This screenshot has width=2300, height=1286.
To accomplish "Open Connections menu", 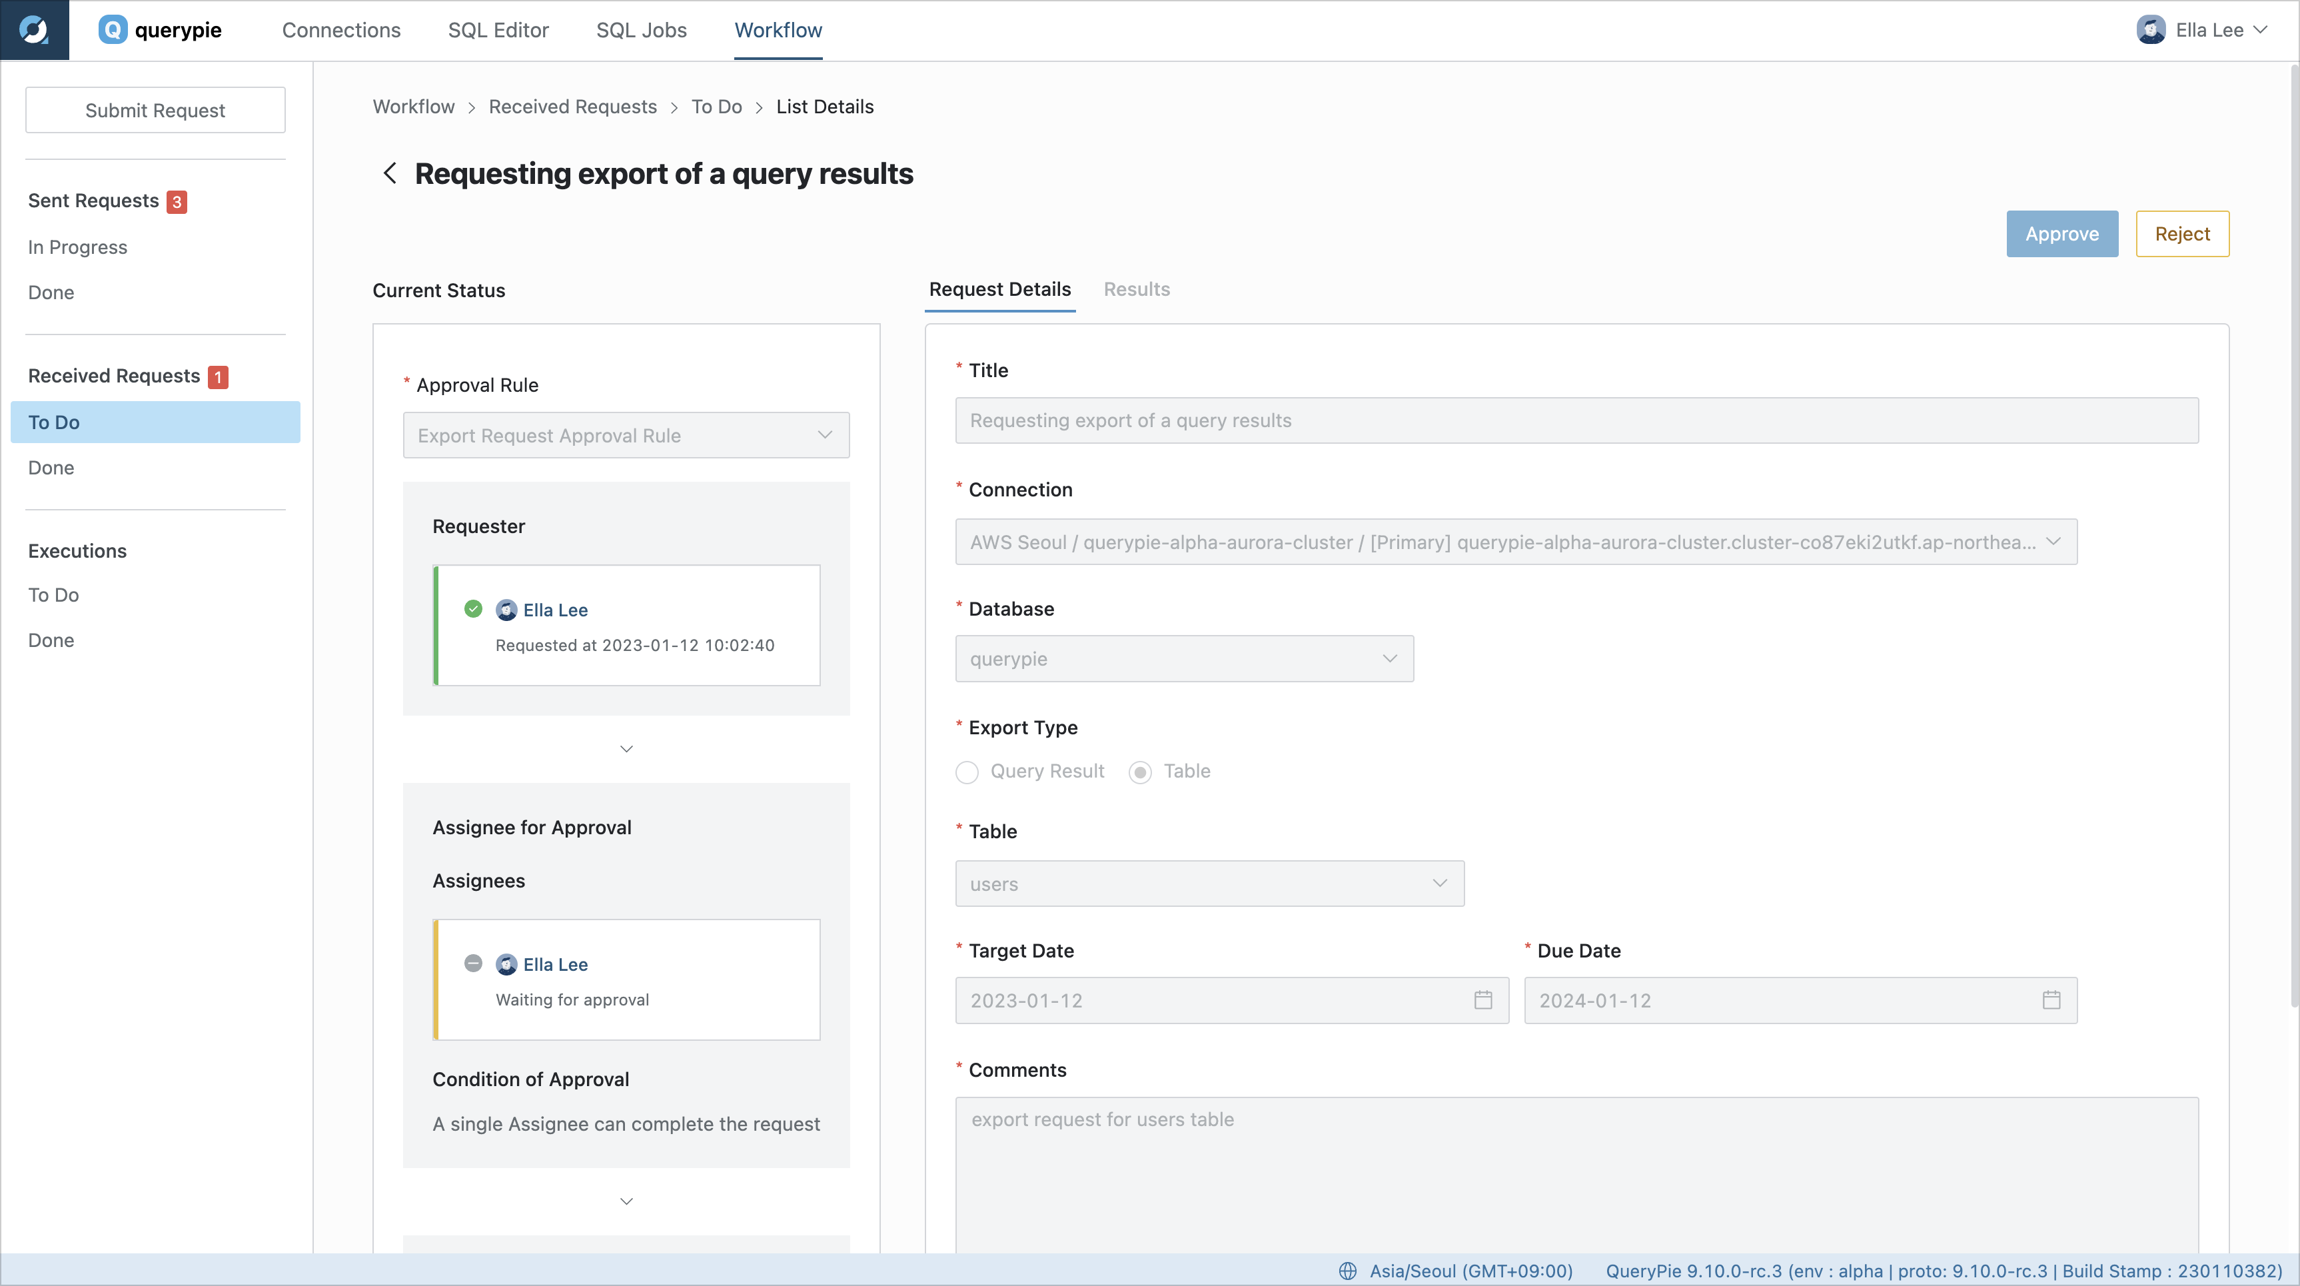I will pos(341,31).
